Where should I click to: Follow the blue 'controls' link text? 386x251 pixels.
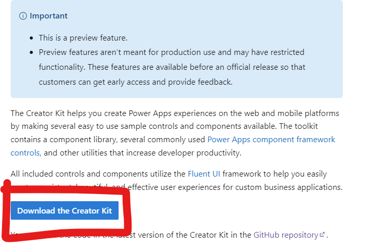pyautogui.click(x=25, y=153)
